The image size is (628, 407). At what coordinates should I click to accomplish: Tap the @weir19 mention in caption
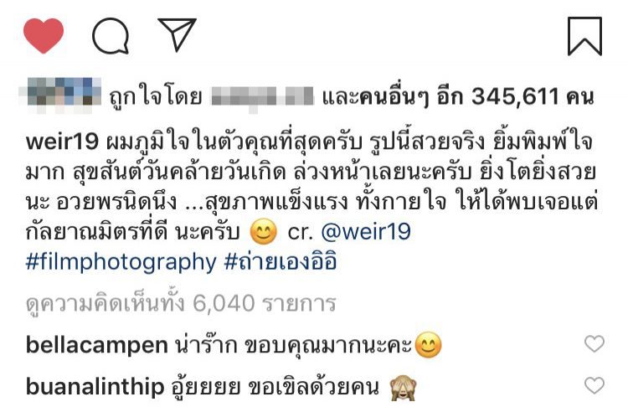pos(366,231)
